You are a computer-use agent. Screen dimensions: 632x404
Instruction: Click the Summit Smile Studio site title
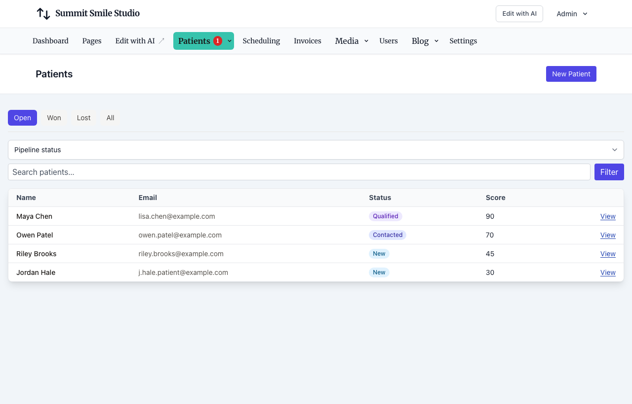coord(97,13)
